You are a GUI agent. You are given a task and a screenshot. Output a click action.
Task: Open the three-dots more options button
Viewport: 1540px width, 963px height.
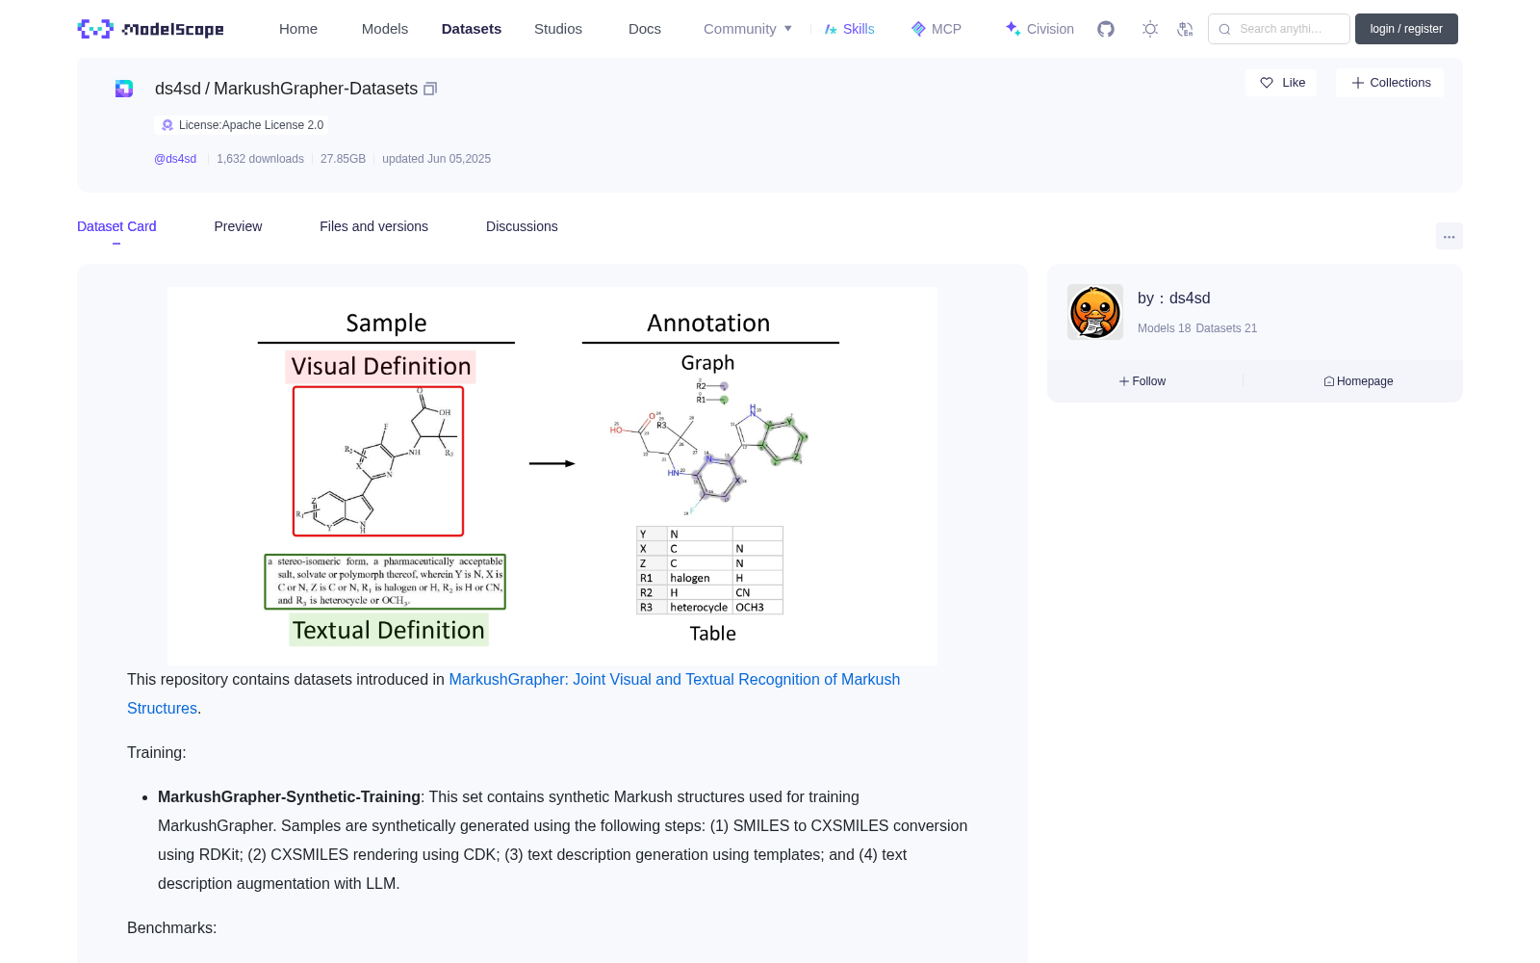(1449, 236)
